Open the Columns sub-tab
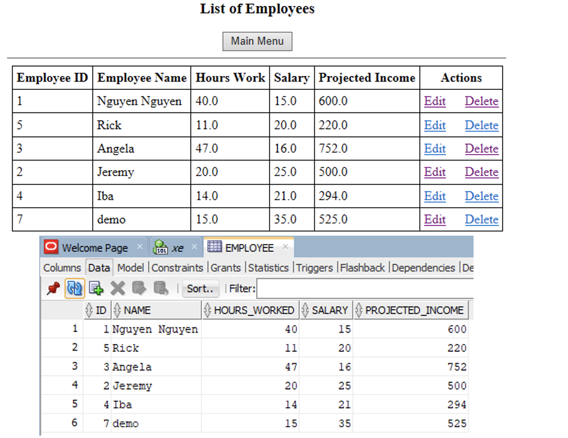Viewport: 568px width, 438px height. pos(62,268)
